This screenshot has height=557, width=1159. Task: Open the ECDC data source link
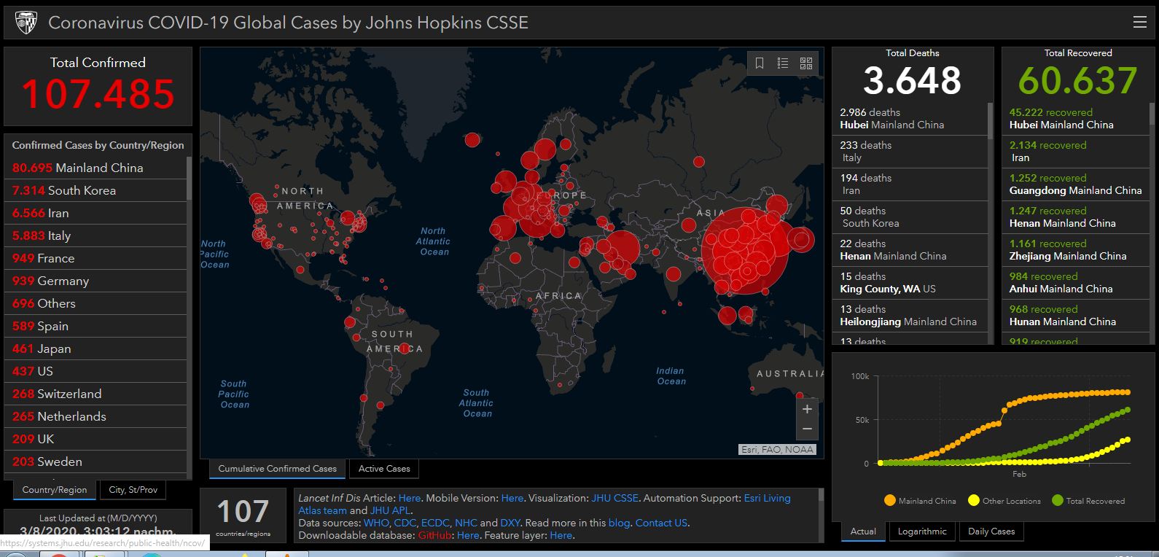(434, 523)
